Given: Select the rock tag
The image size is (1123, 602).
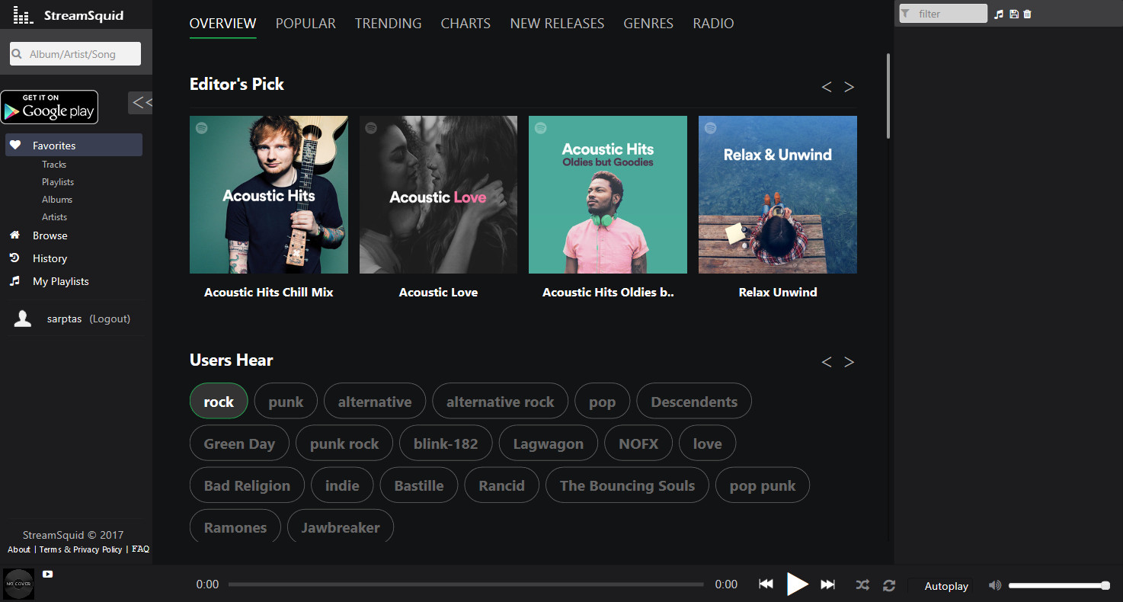Looking at the screenshot, I should (x=219, y=401).
